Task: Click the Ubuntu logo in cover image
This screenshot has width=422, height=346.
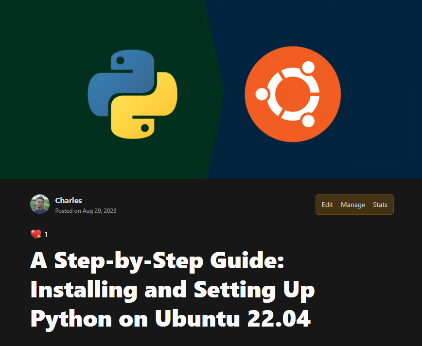Action: point(293,94)
